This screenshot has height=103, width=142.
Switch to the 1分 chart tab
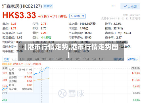(x=101, y=59)
